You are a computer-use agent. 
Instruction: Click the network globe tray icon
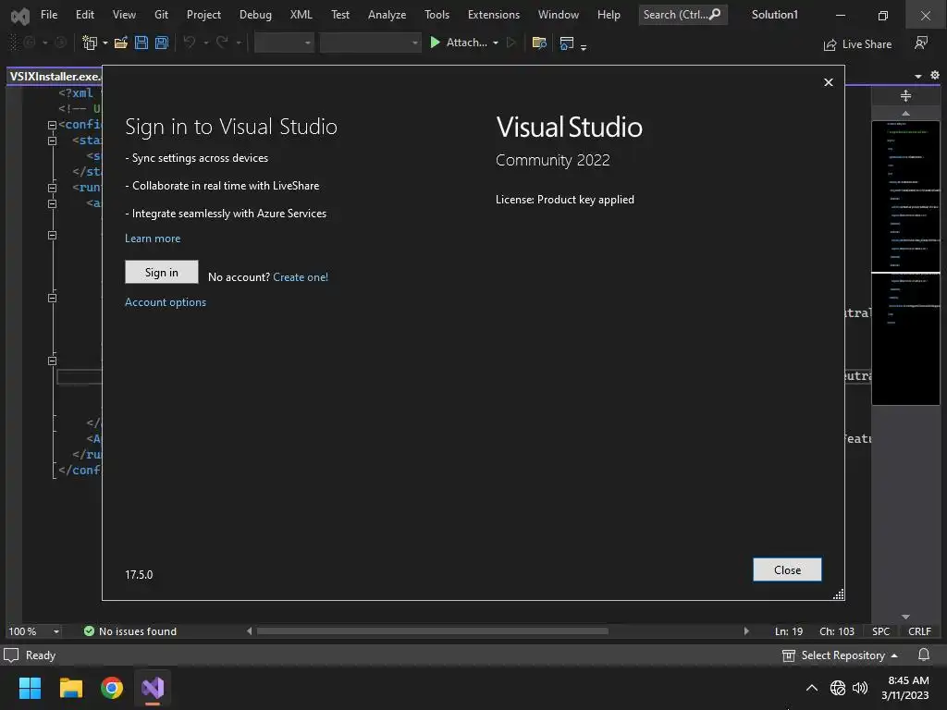point(838,688)
